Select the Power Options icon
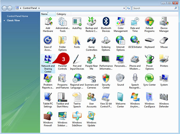The width and height of the screenshot is (180, 134). pyautogui.click(x=149, y=62)
